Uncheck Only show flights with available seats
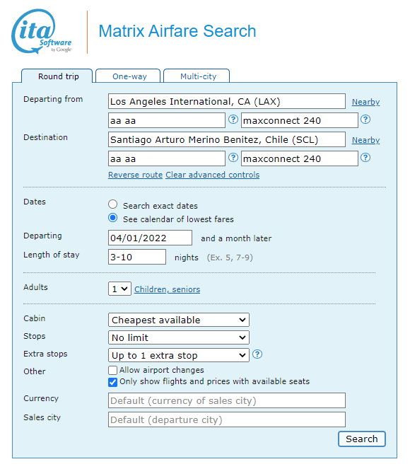410x469 pixels. coord(112,382)
